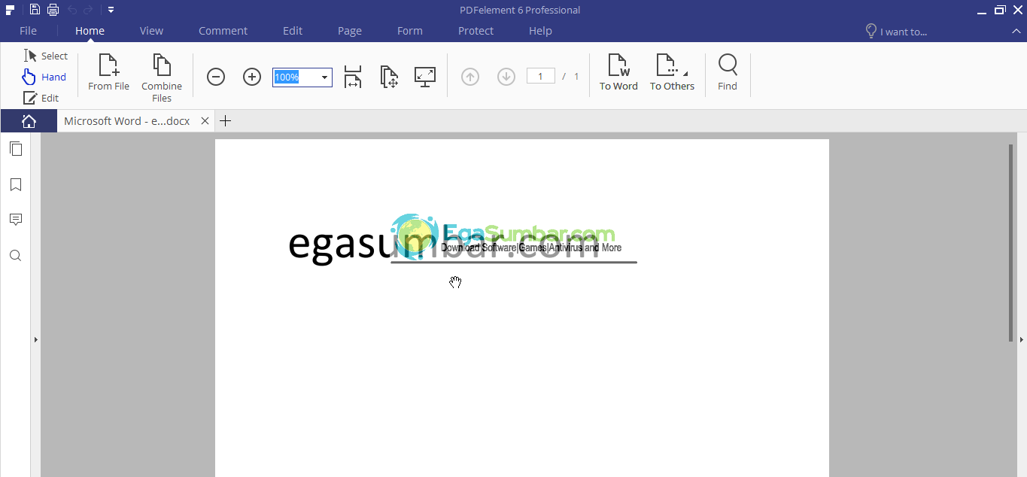Zoom out with the minus button
The width and height of the screenshot is (1027, 477).
point(216,77)
